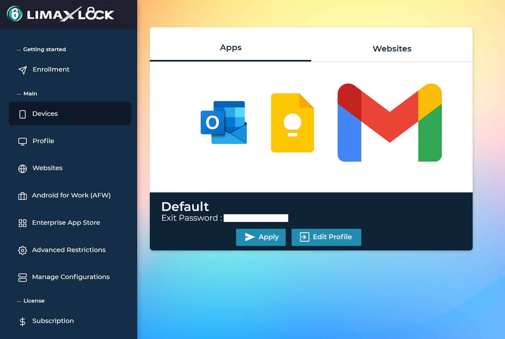Open Manage Configurations section
Image resolution: width=505 pixels, height=339 pixels.
click(x=70, y=277)
